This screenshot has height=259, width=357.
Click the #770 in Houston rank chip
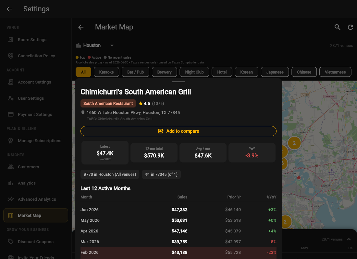(110, 174)
